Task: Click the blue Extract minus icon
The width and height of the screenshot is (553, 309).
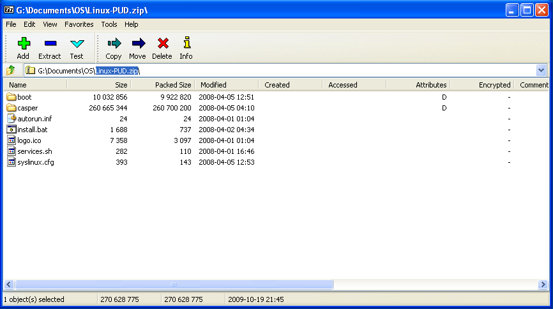Action: pyautogui.click(x=50, y=43)
